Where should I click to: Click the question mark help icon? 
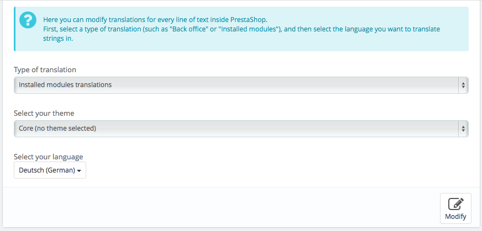point(28,20)
